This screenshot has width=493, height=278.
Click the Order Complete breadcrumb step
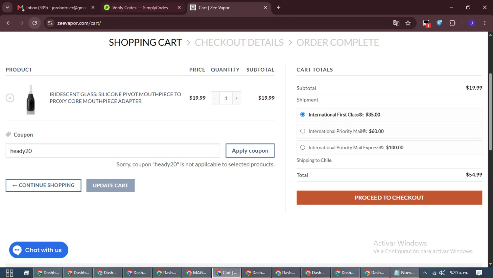click(x=338, y=42)
